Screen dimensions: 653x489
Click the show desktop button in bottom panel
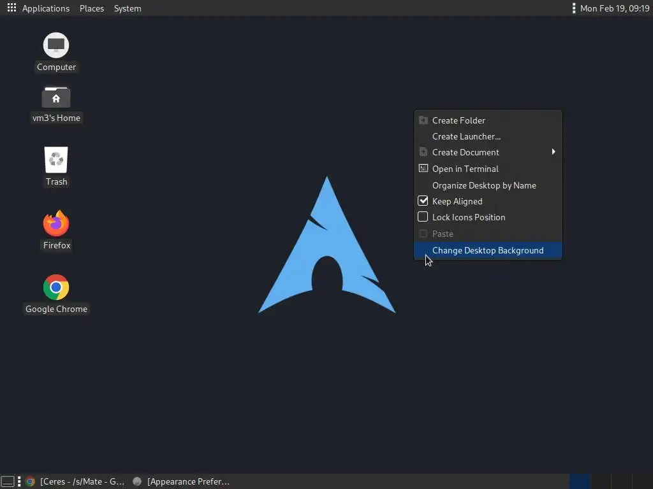8,481
